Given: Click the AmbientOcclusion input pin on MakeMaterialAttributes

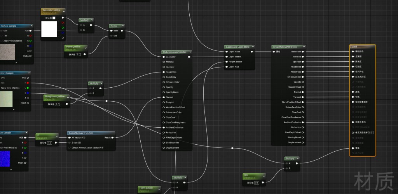Looking at the screenshot, I should click(x=164, y=127).
